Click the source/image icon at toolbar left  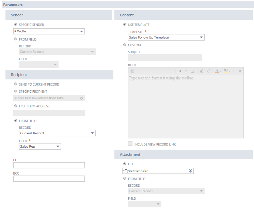click(132, 71)
